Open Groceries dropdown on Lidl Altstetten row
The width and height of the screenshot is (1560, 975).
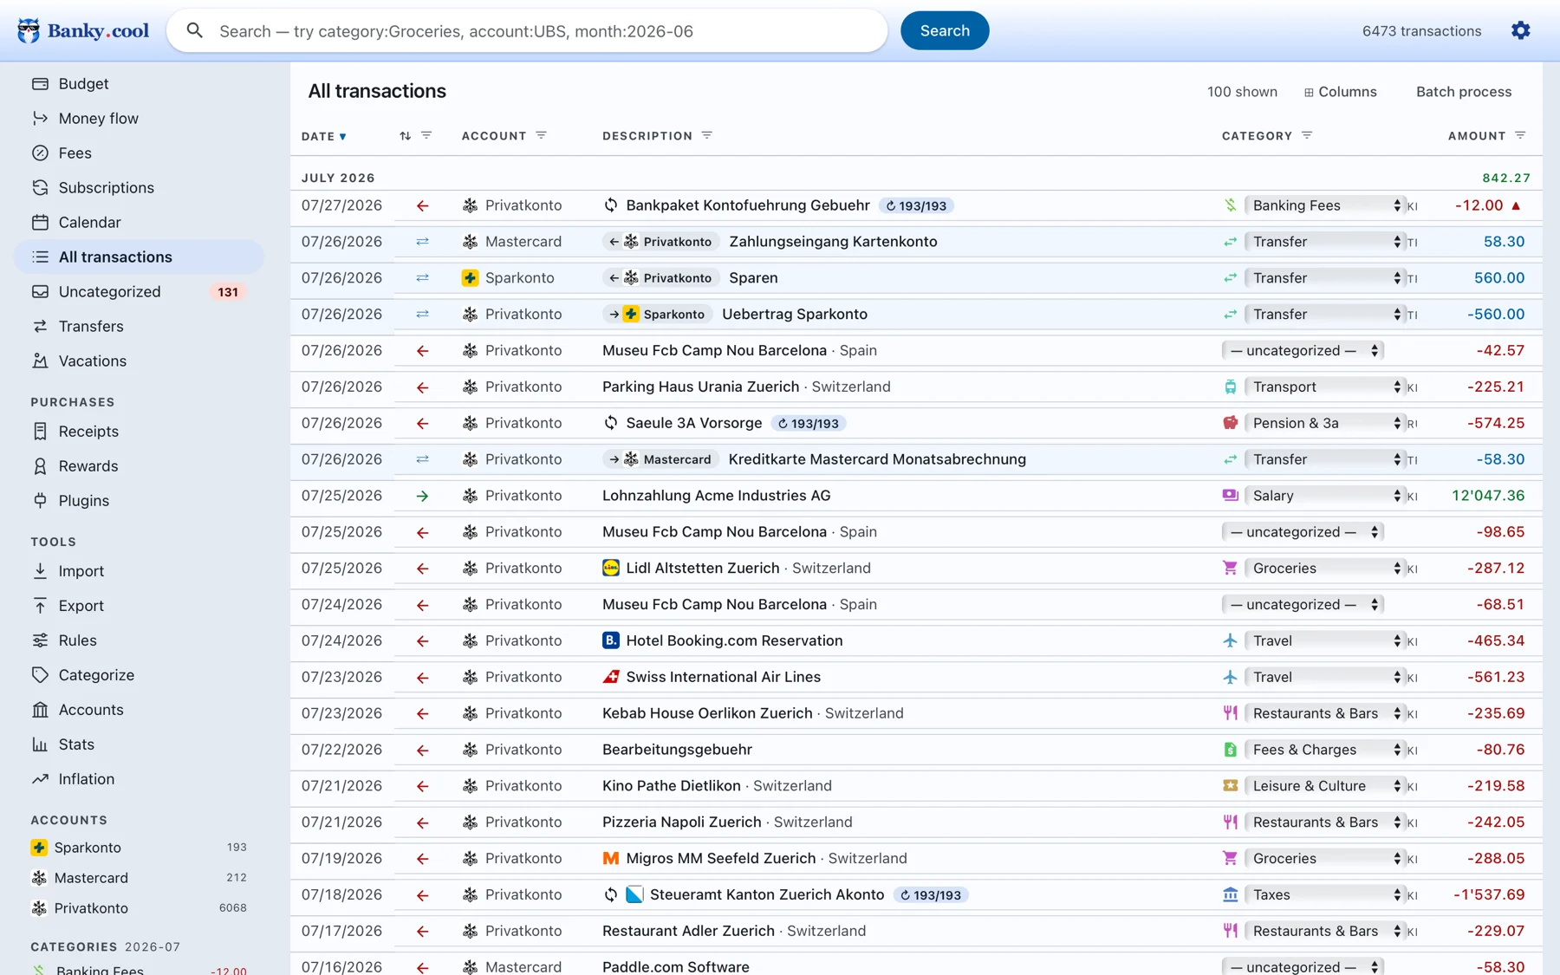pyautogui.click(x=1324, y=568)
